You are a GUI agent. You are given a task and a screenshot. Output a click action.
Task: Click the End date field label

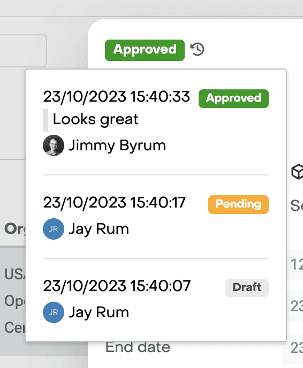(138, 347)
